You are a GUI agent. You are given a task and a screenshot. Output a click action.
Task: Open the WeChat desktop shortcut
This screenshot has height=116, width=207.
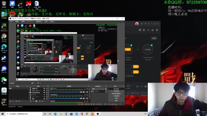[4, 80]
